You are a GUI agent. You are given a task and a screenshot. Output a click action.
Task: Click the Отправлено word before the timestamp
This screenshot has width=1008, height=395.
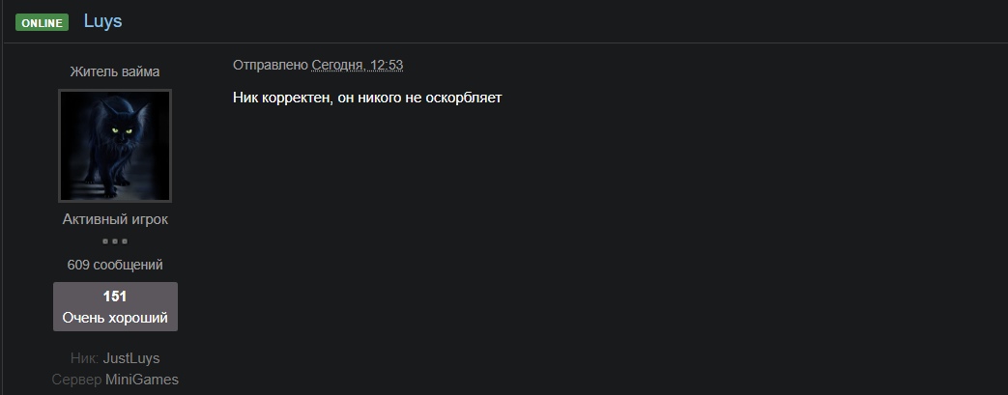coord(271,65)
